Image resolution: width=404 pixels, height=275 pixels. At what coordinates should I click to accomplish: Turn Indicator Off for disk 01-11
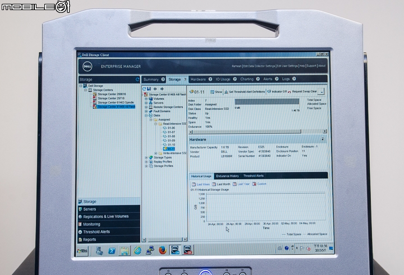pos(277,92)
